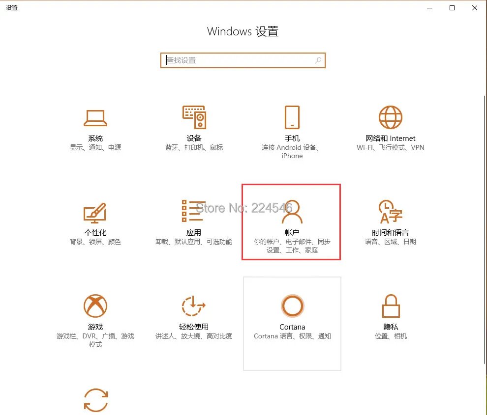Click the 系统 title label
Image resolution: width=487 pixels, height=415 pixels.
(x=95, y=138)
